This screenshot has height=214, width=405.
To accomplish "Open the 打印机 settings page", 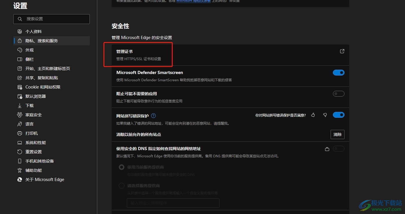I will pyautogui.click(x=52, y=133).
